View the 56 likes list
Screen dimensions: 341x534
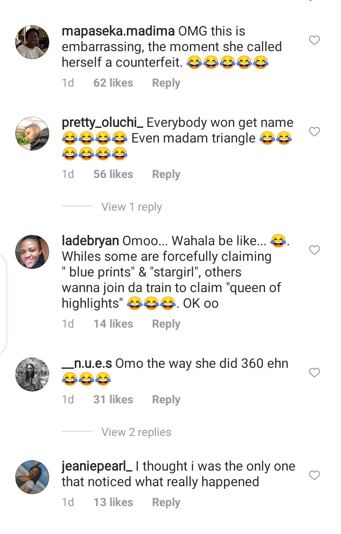tap(113, 174)
